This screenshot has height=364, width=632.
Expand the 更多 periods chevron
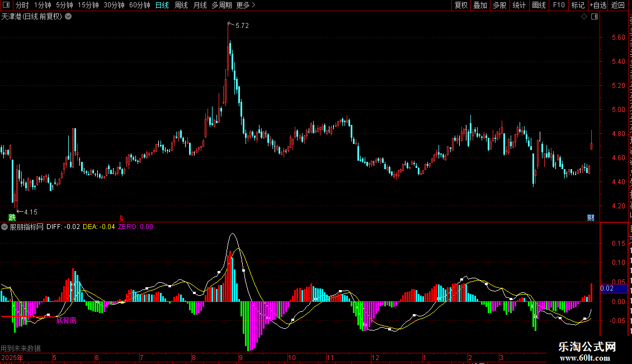point(246,5)
